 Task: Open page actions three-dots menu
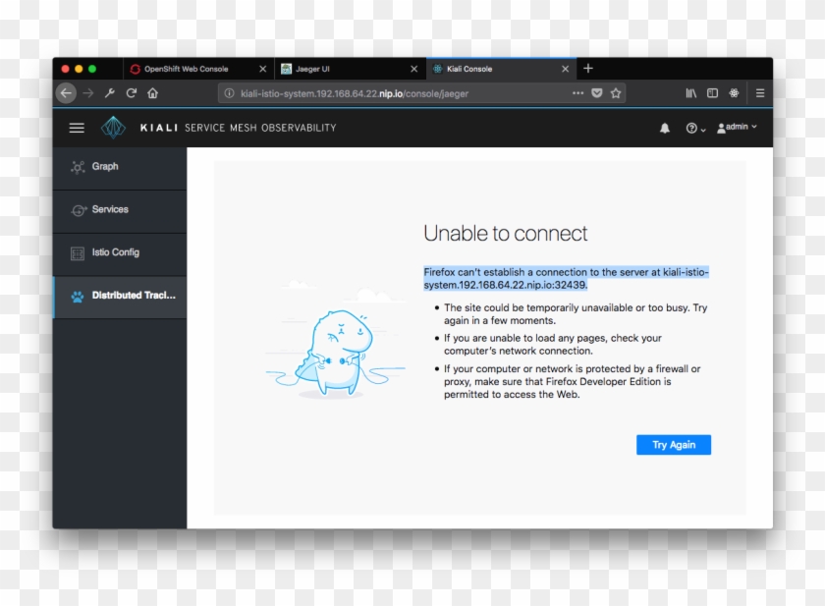tap(577, 93)
